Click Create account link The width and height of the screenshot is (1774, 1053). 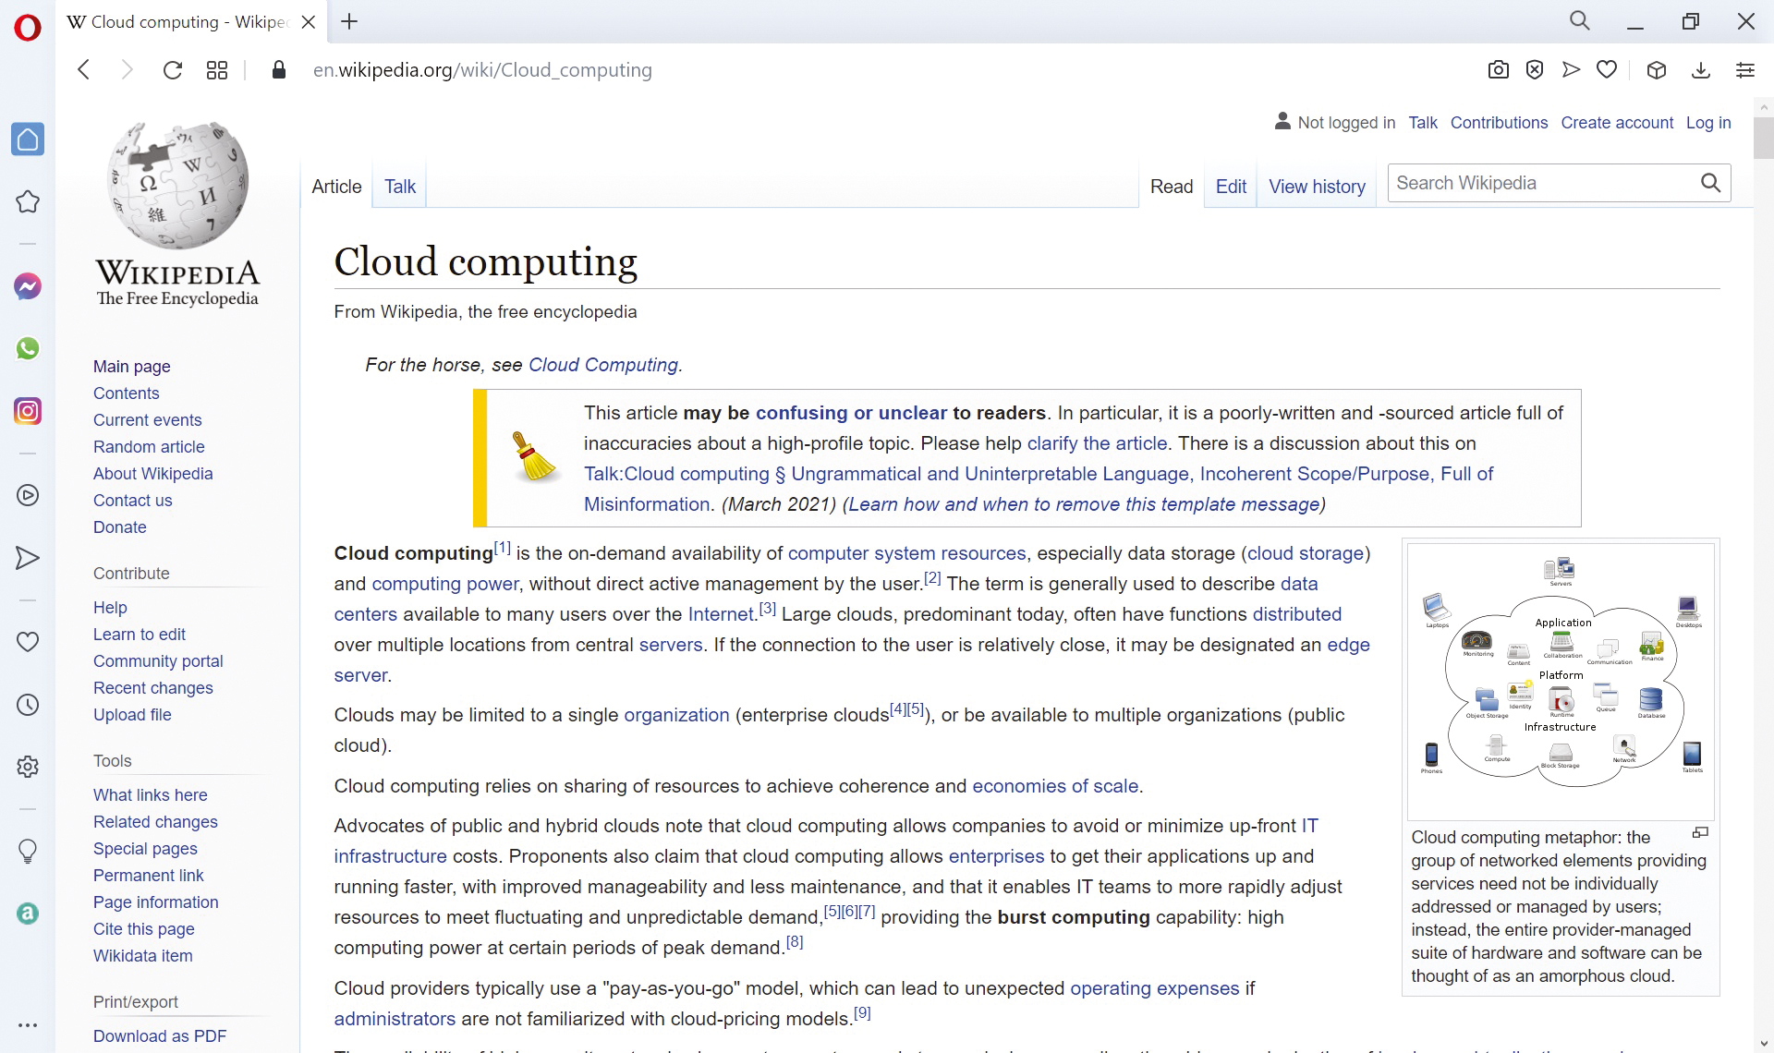click(1617, 123)
